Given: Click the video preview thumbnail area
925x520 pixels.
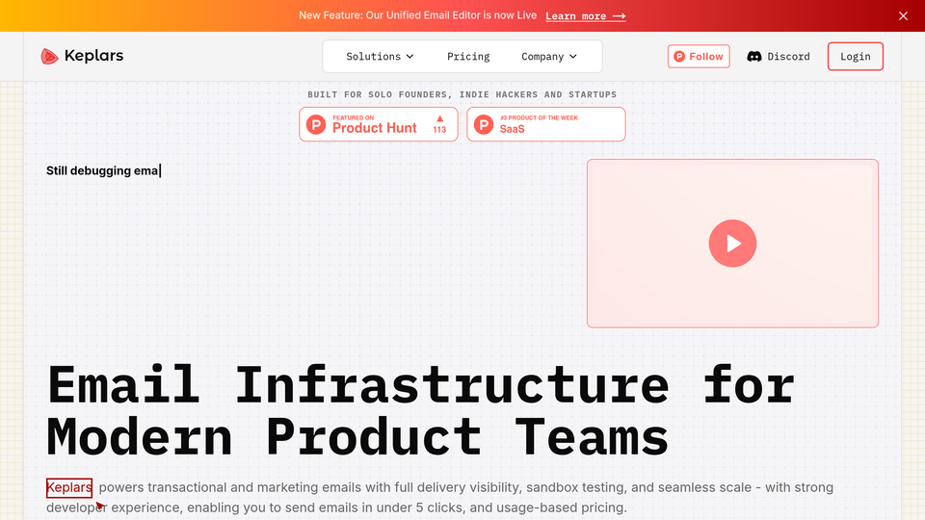Looking at the screenshot, I should [x=732, y=244].
